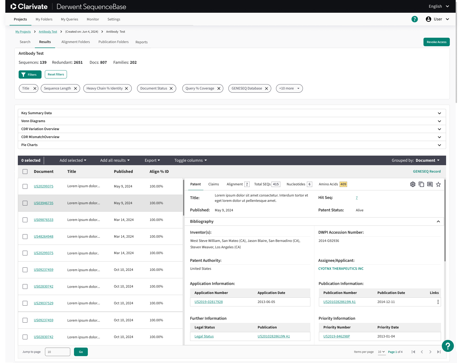Viewport: 461px width, 363px height.
Task: Expand Key Summary Data section
Action: [232, 113]
